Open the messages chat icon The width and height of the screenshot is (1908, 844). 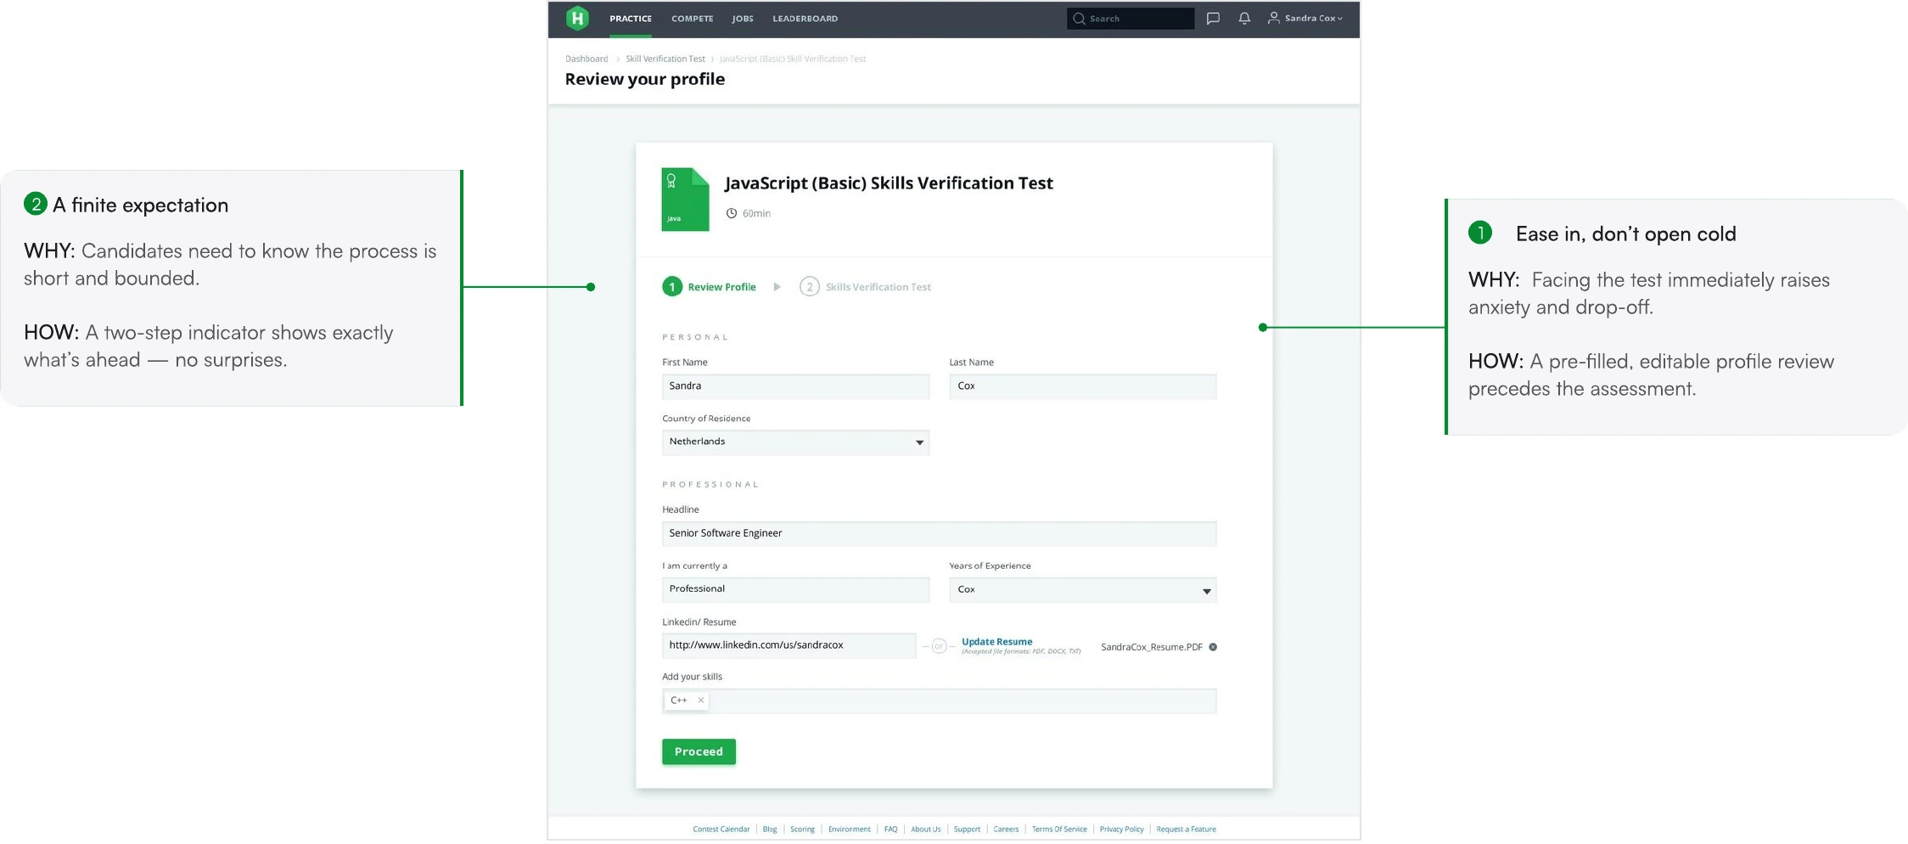click(x=1213, y=18)
